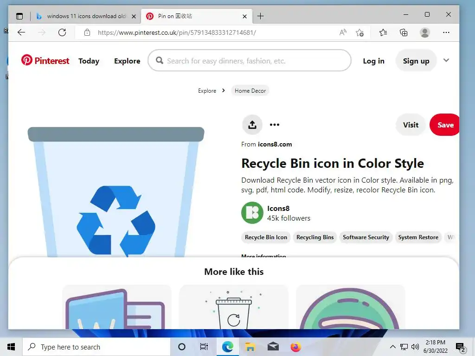The height and width of the screenshot is (356, 475).
Task: Open the blue folder related pin
Action: click(116, 307)
